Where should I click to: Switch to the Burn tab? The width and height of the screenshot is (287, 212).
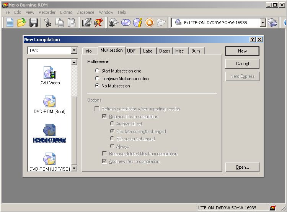tap(196, 51)
